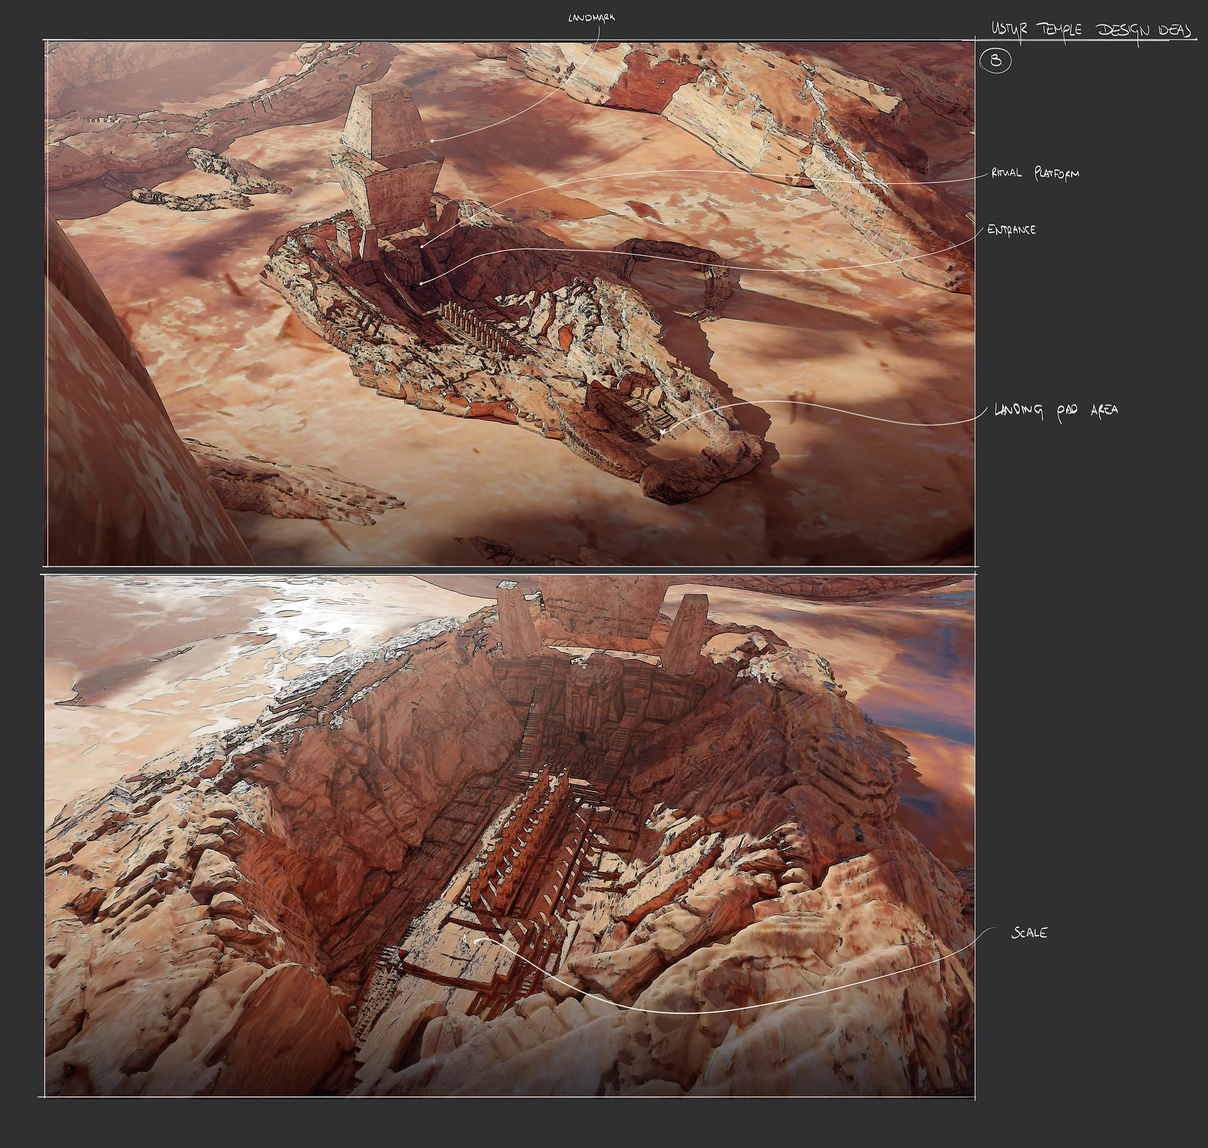The width and height of the screenshot is (1208, 1148).
Task: Click the circled page number 3
Action: 995,60
